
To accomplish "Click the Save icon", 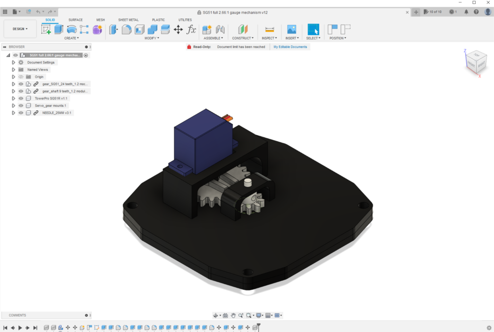I will tap(29, 12).
